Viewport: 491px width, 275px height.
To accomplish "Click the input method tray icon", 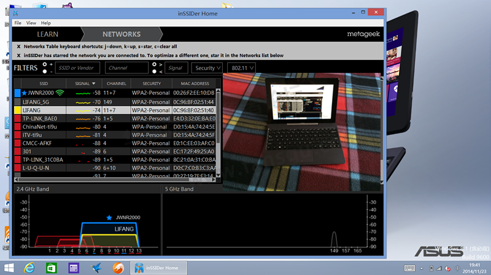I will (x=457, y=268).
